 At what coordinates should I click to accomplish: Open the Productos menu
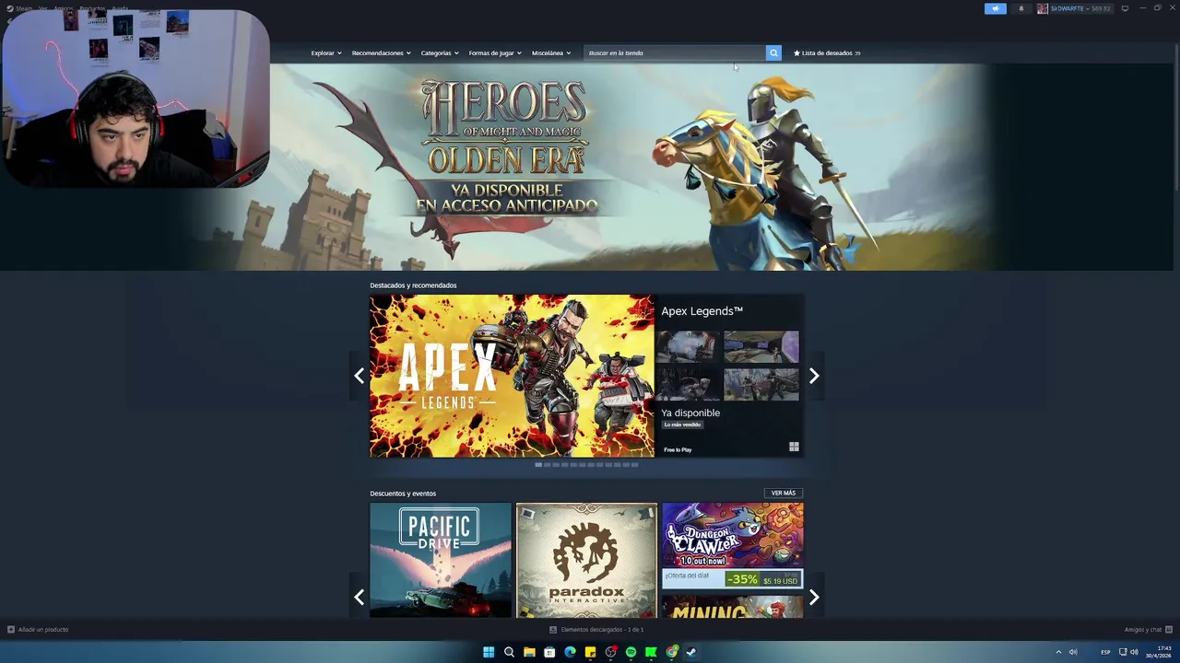click(92, 8)
